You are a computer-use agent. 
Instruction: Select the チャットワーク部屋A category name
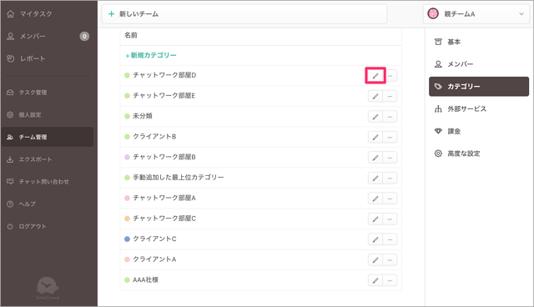tap(164, 198)
